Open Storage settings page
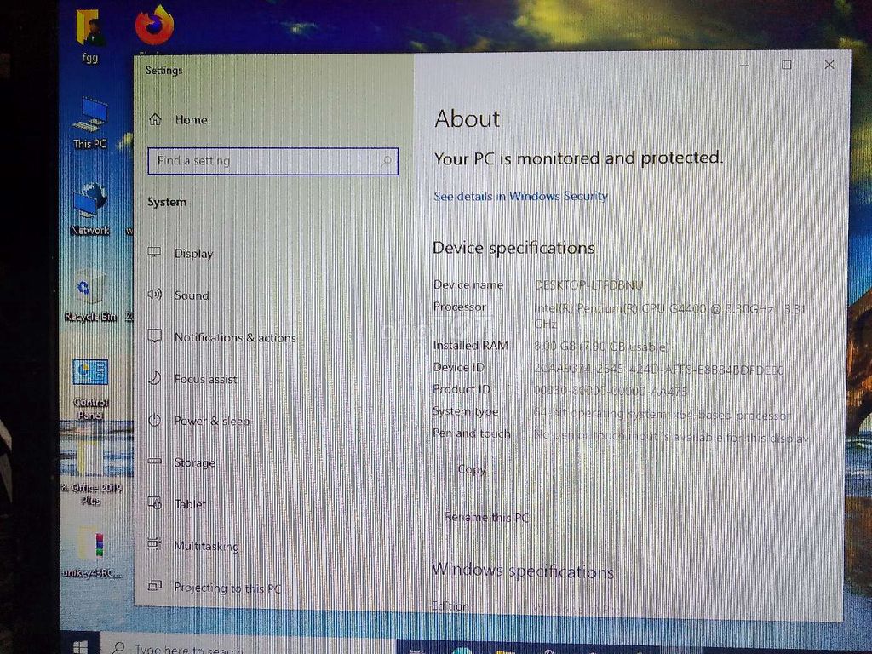872x654 pixels. pos(194,462)
